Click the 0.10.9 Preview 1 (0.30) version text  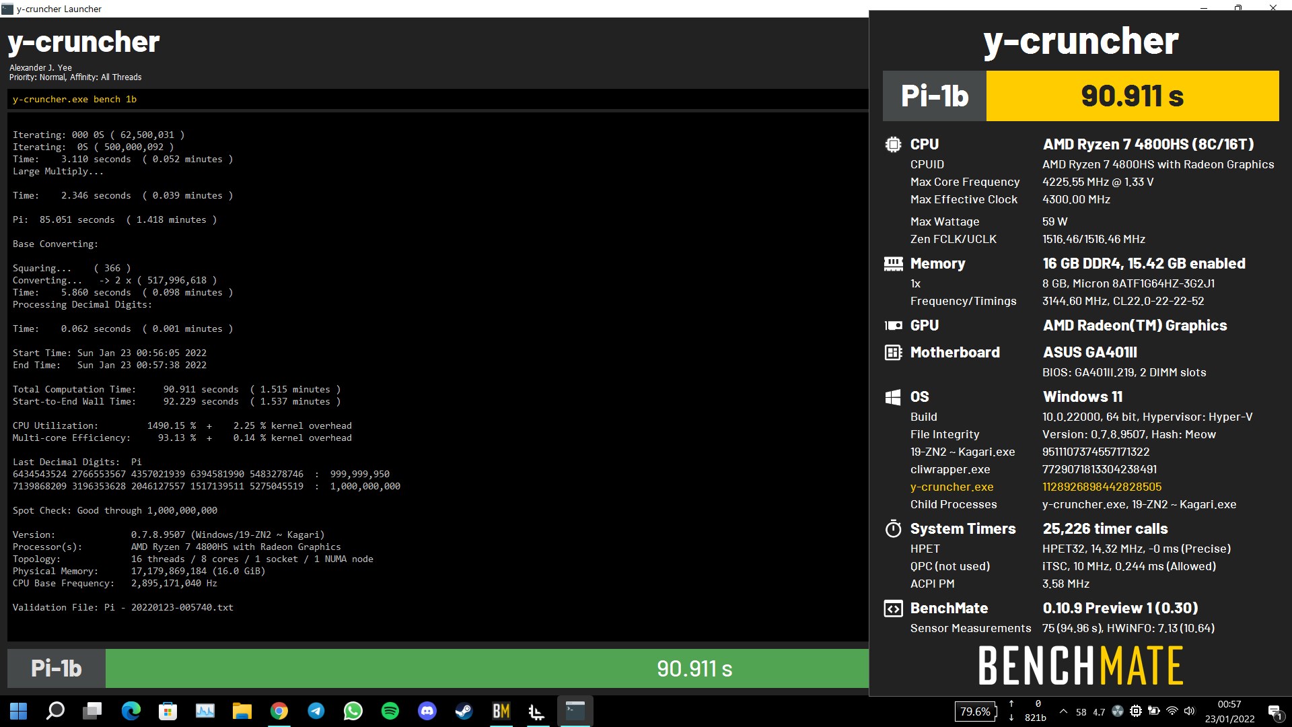point(1120,608)
